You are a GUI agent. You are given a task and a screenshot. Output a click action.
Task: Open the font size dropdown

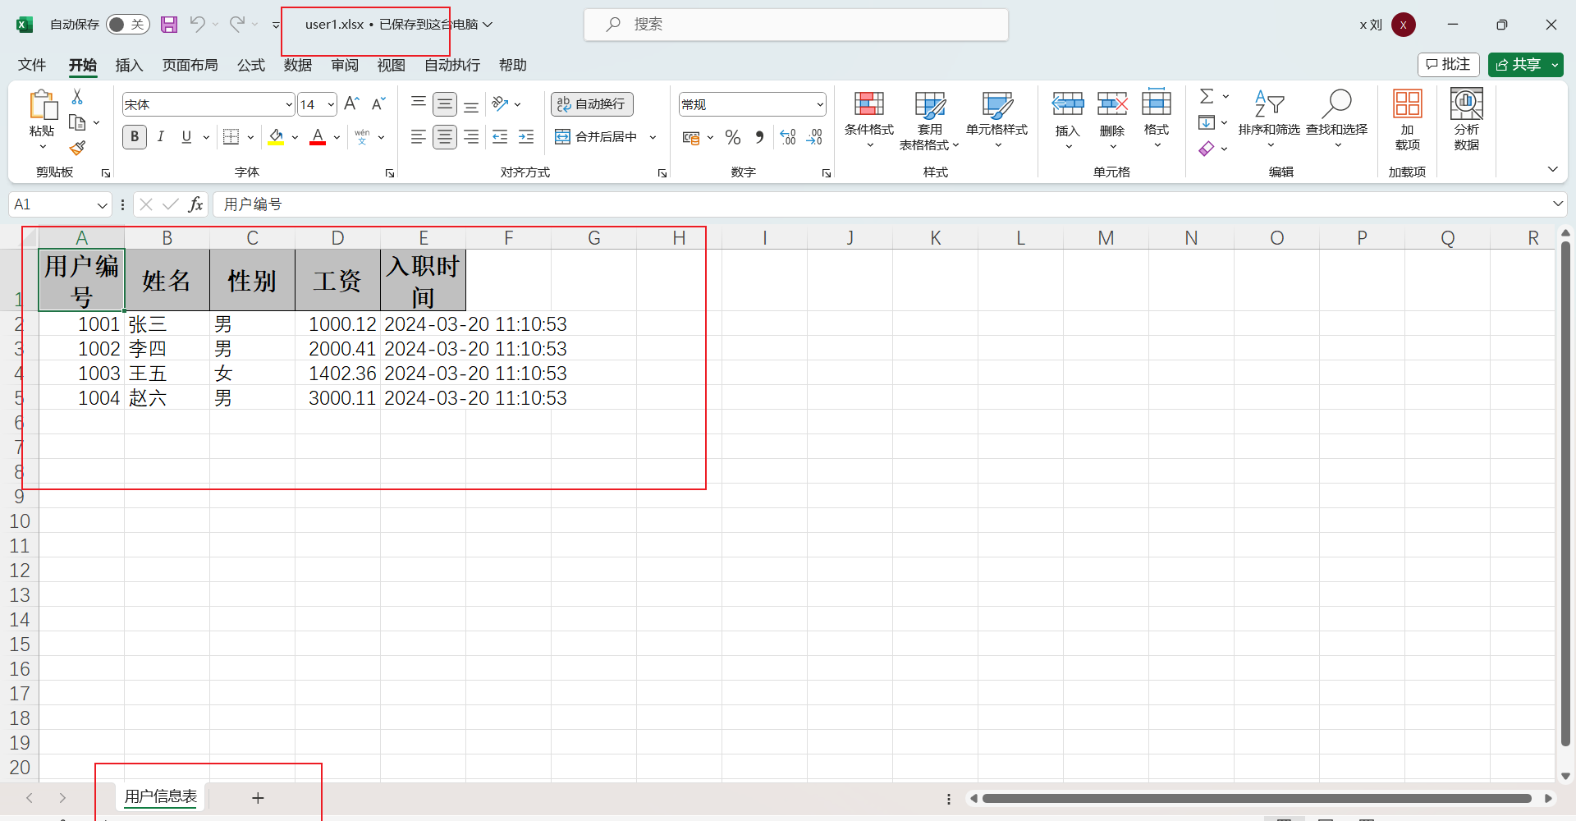point(331,104)
